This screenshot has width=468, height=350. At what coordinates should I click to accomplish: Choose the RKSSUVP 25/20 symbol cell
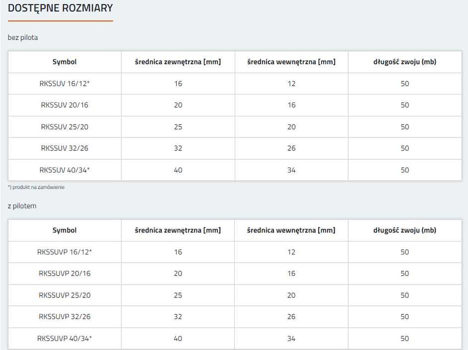[x=64, y=295]
